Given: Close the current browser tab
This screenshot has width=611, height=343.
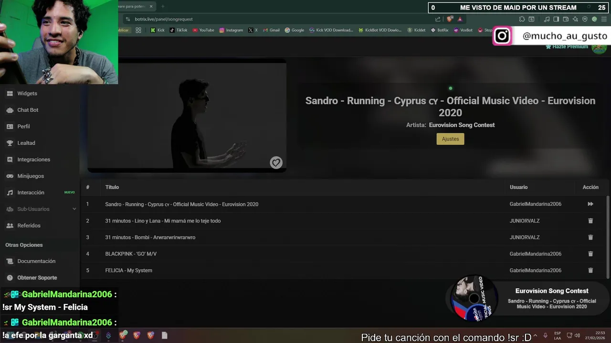Looking at the screenshot, I should pos(151,6).
